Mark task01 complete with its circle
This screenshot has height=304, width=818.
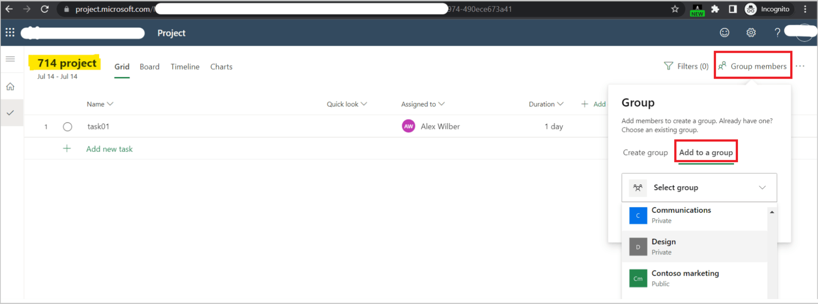pos(67,127)
